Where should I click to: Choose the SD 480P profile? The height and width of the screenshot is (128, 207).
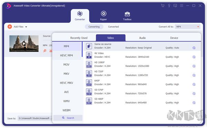point(142,101)
